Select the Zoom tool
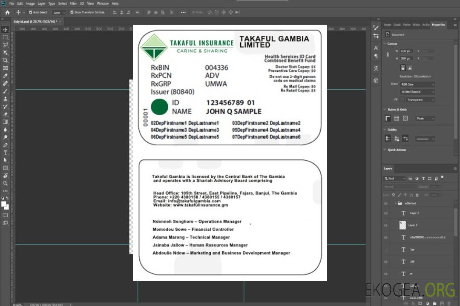The width and height of the screenshot is (460, 306). point(5,183)
